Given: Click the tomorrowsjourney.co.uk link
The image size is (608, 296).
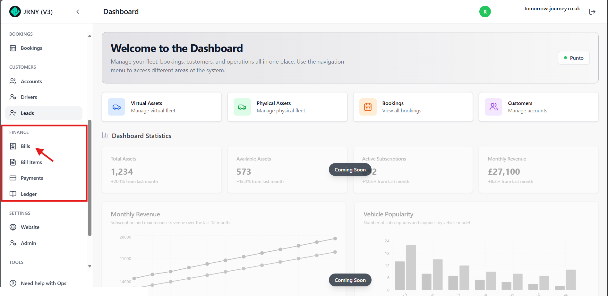Looking at the screenshot, I should click(x=552, y=8).
